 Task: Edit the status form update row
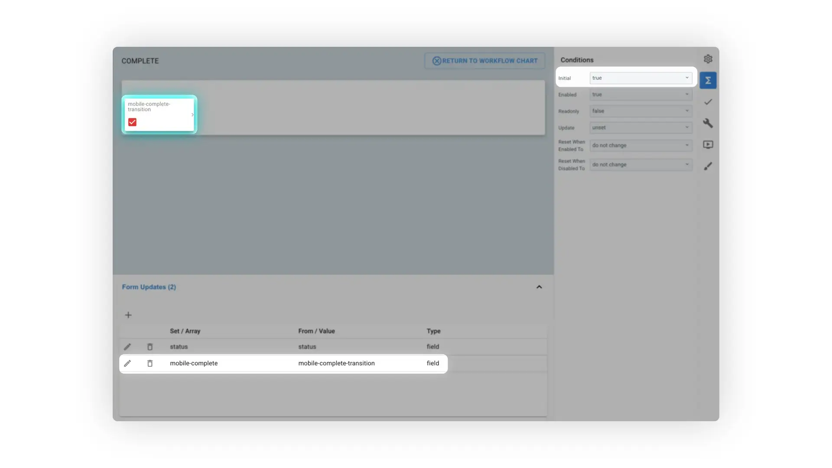tap(127, 347)
